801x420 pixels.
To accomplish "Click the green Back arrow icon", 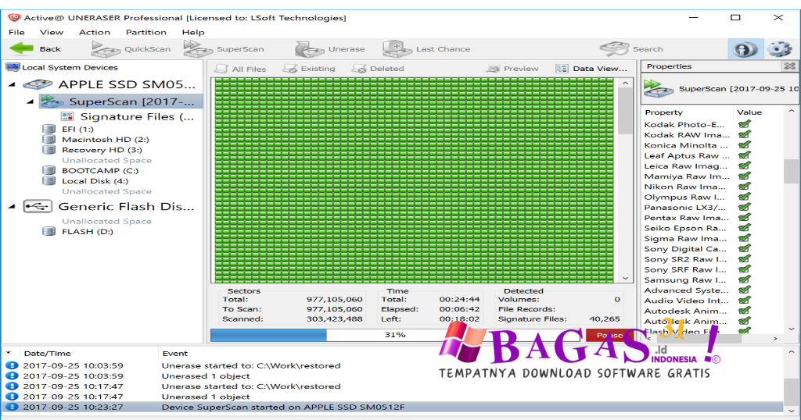I will tap(21, 48).
